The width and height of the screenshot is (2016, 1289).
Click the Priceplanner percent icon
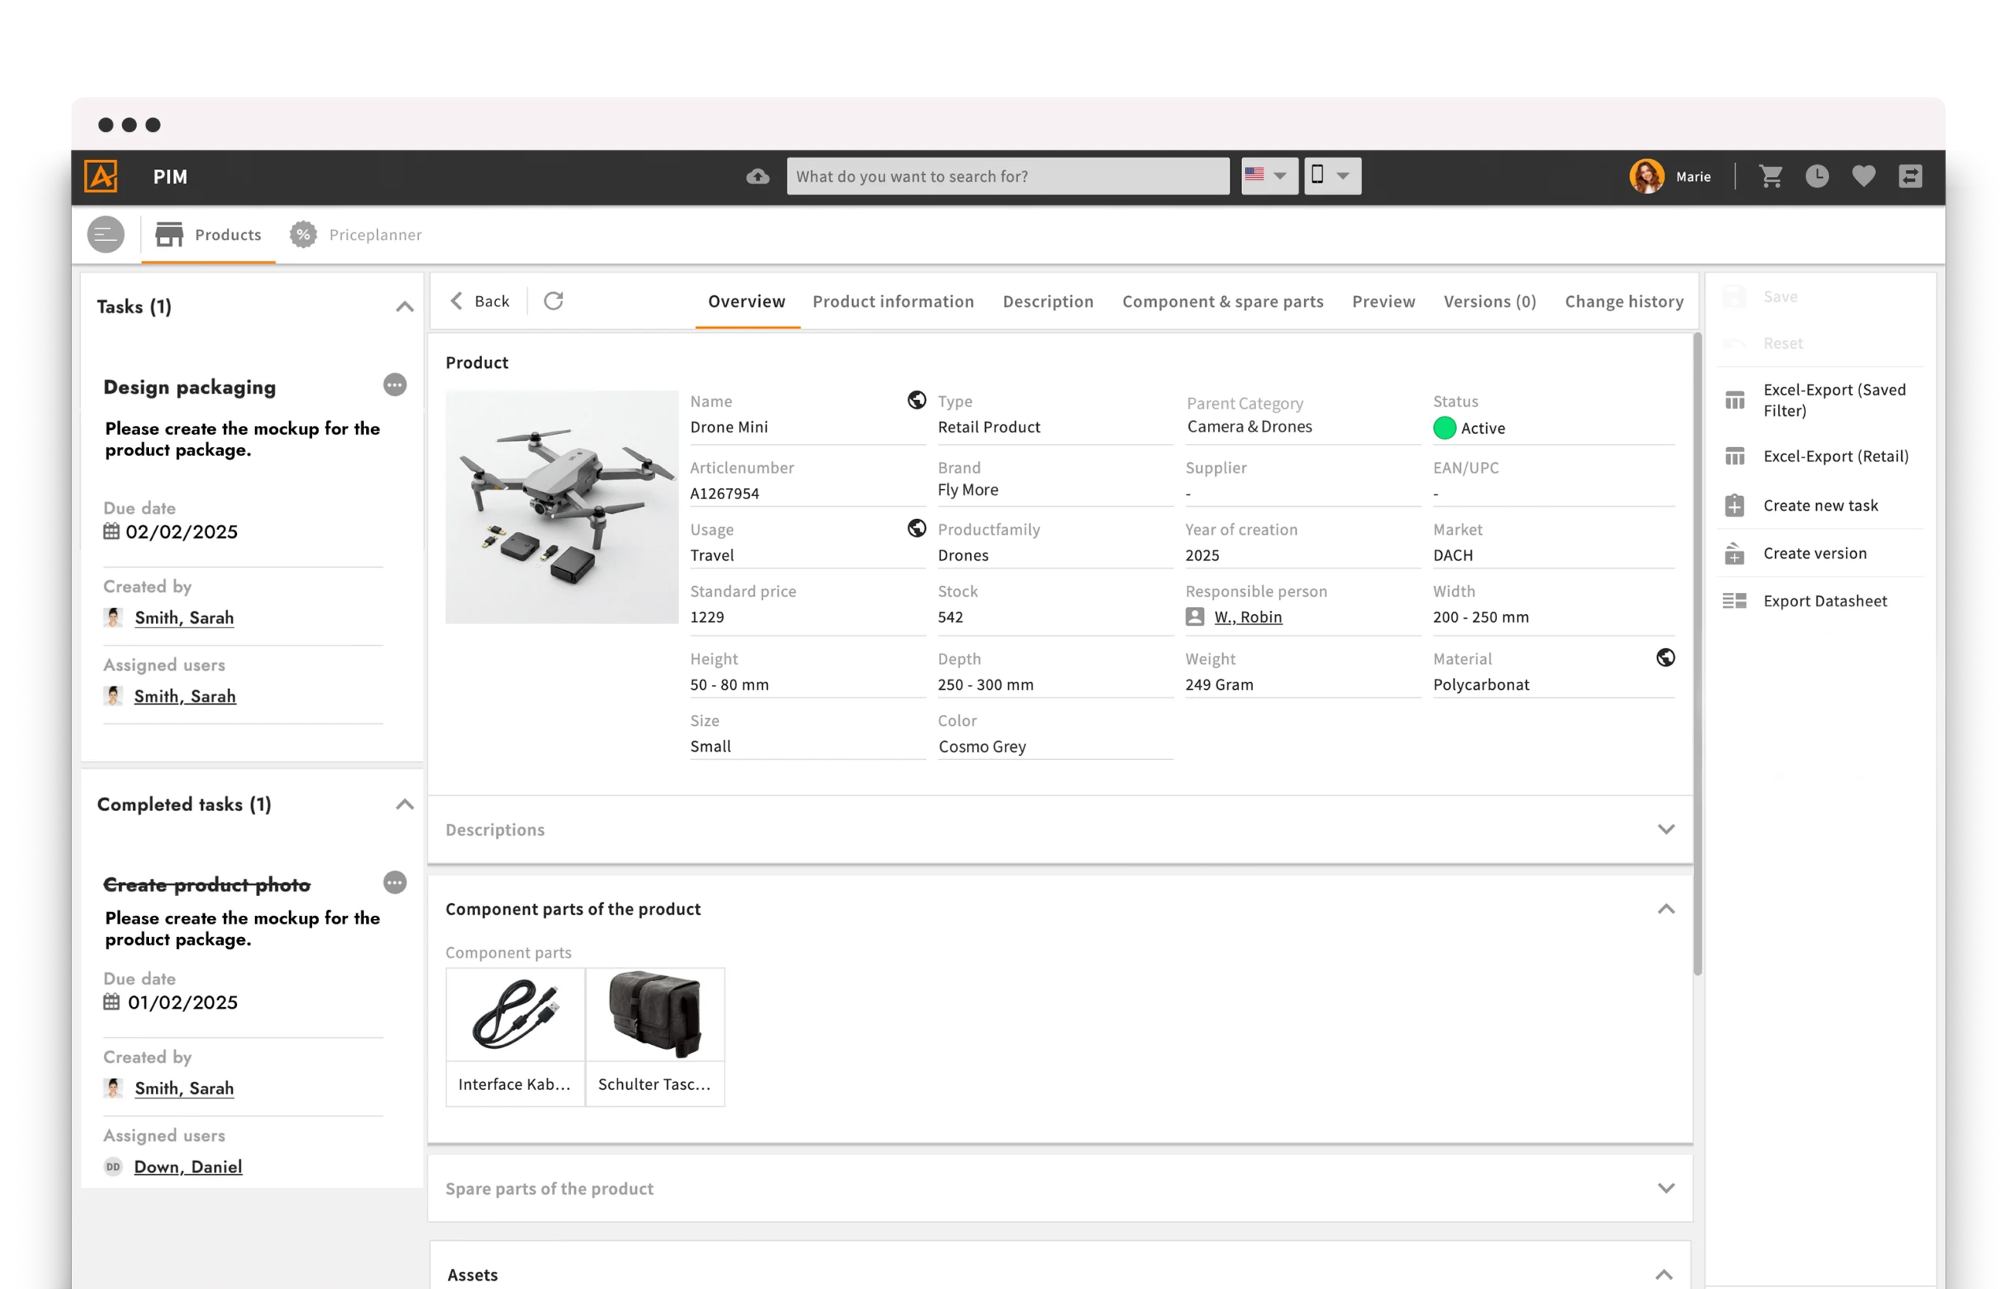303,235
